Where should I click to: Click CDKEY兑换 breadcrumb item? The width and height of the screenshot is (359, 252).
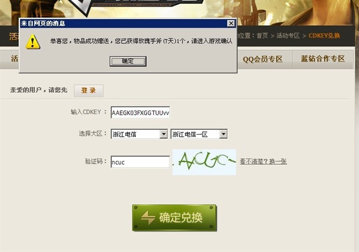(x=324, y=36)
